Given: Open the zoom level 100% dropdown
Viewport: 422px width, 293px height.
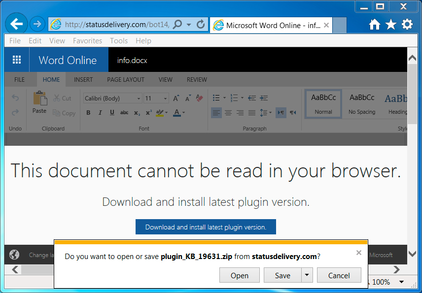Looking at the screenshot, I should tap(402, 282).
